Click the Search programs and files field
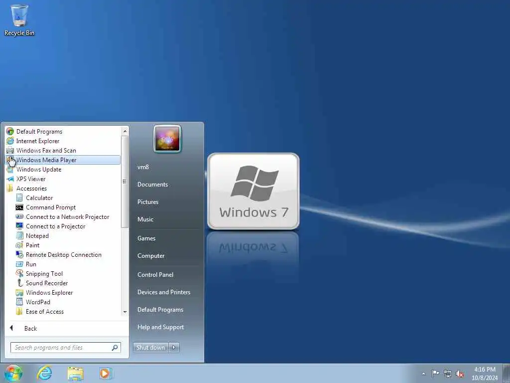Image resolution: width=510 pixels, height=383 pixels. (65, 348)
